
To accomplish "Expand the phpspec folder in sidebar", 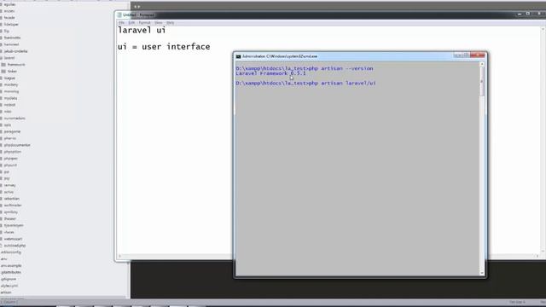I will pyautogui.click(x=11, y=159).
